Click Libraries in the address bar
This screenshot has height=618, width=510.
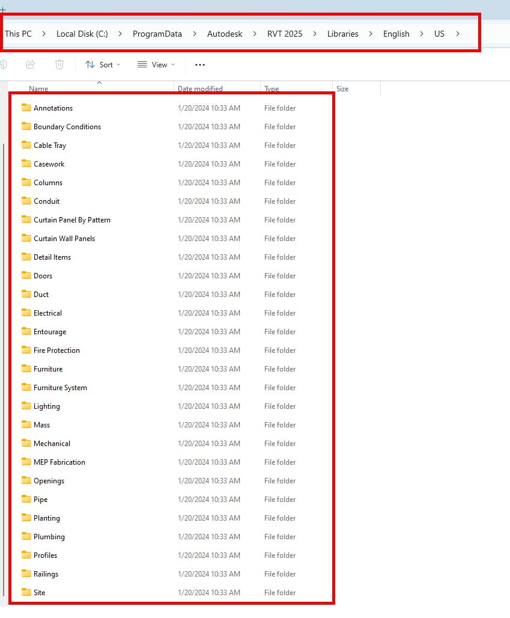click(x=342, y=34)
